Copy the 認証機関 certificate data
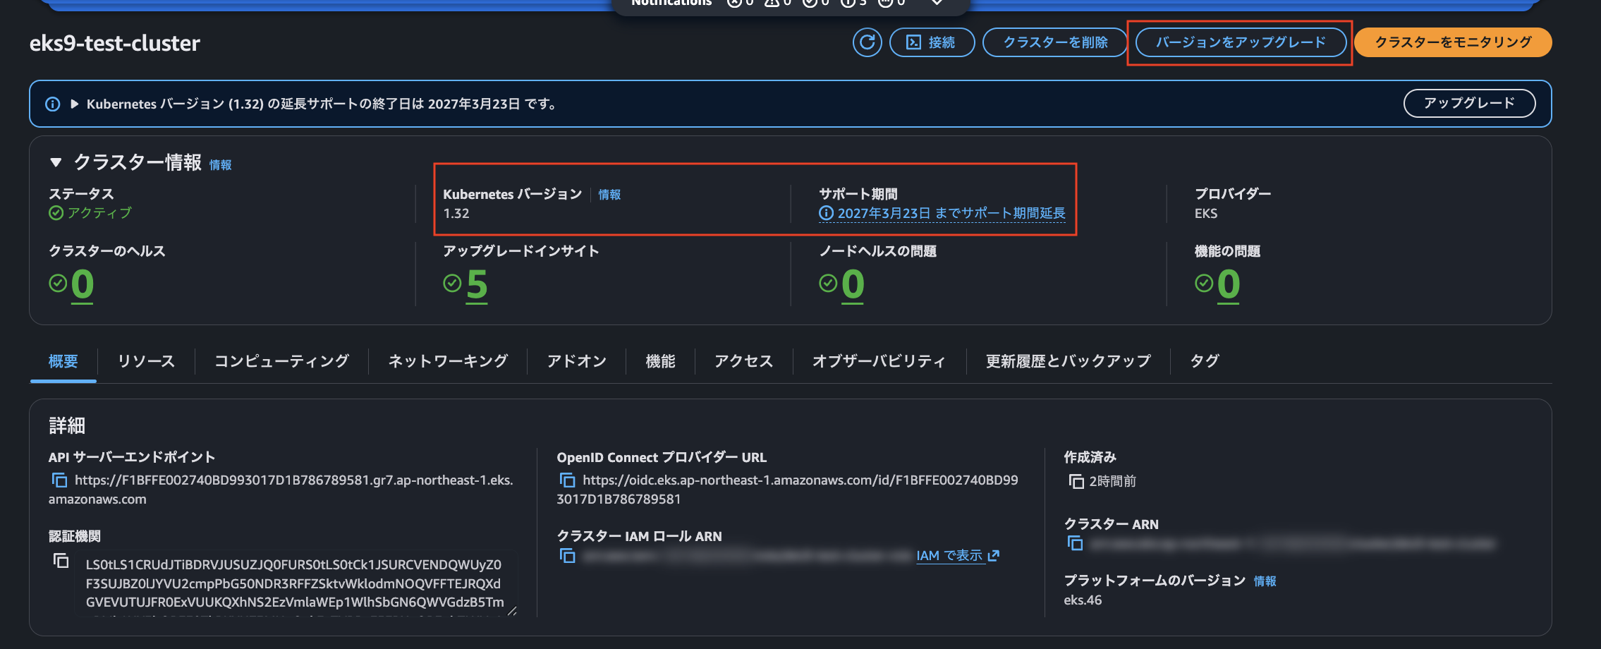Screen dimensions: 1601x649 point(61,561)
